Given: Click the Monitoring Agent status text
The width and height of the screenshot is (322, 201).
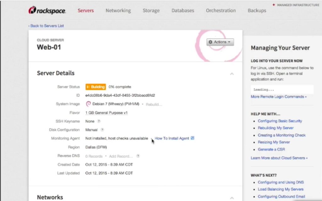Looking at the screenshot, I should pos(117,139).
